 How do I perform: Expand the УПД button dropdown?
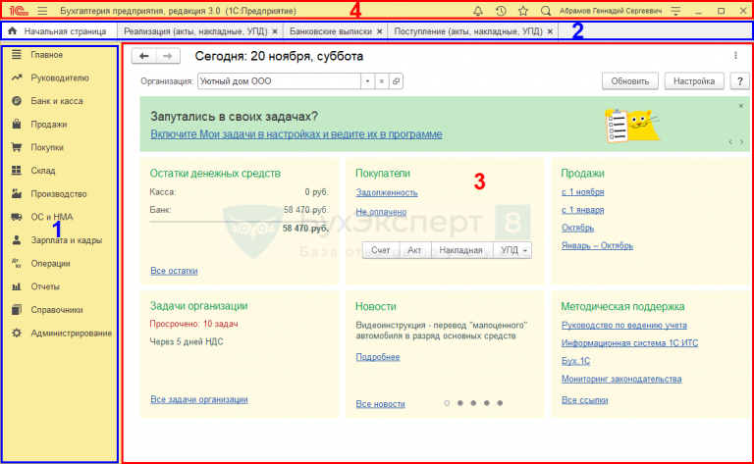coord(525,250)
